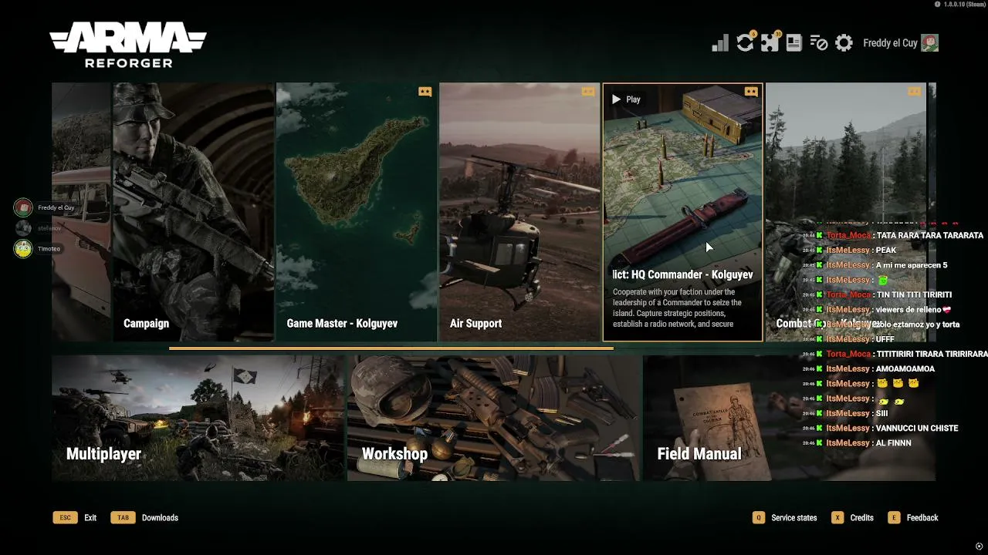The image size is (988, 555).
Task: Click the co-op players icon on HQ Commander card
Action: point(751,92)
